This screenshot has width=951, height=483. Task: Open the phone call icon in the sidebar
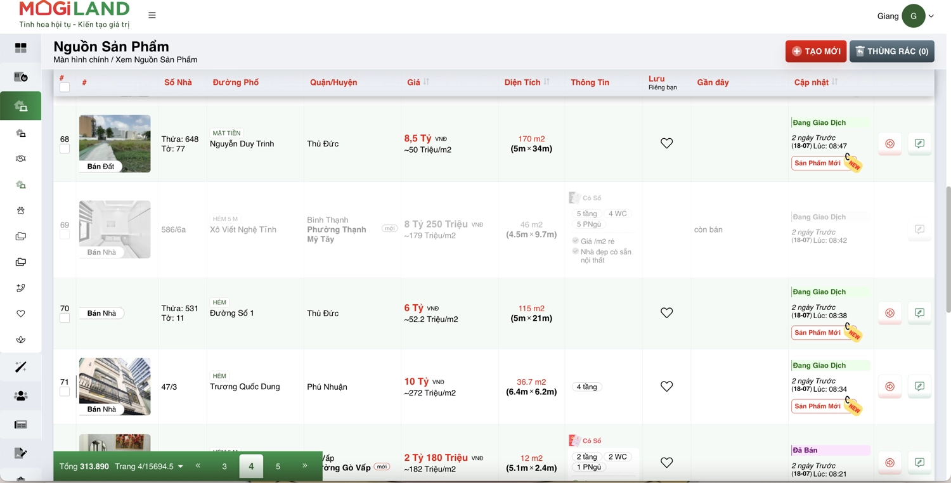point(21,288)
